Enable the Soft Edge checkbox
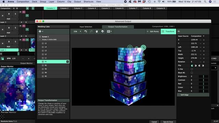 click(x=179, y=95)
